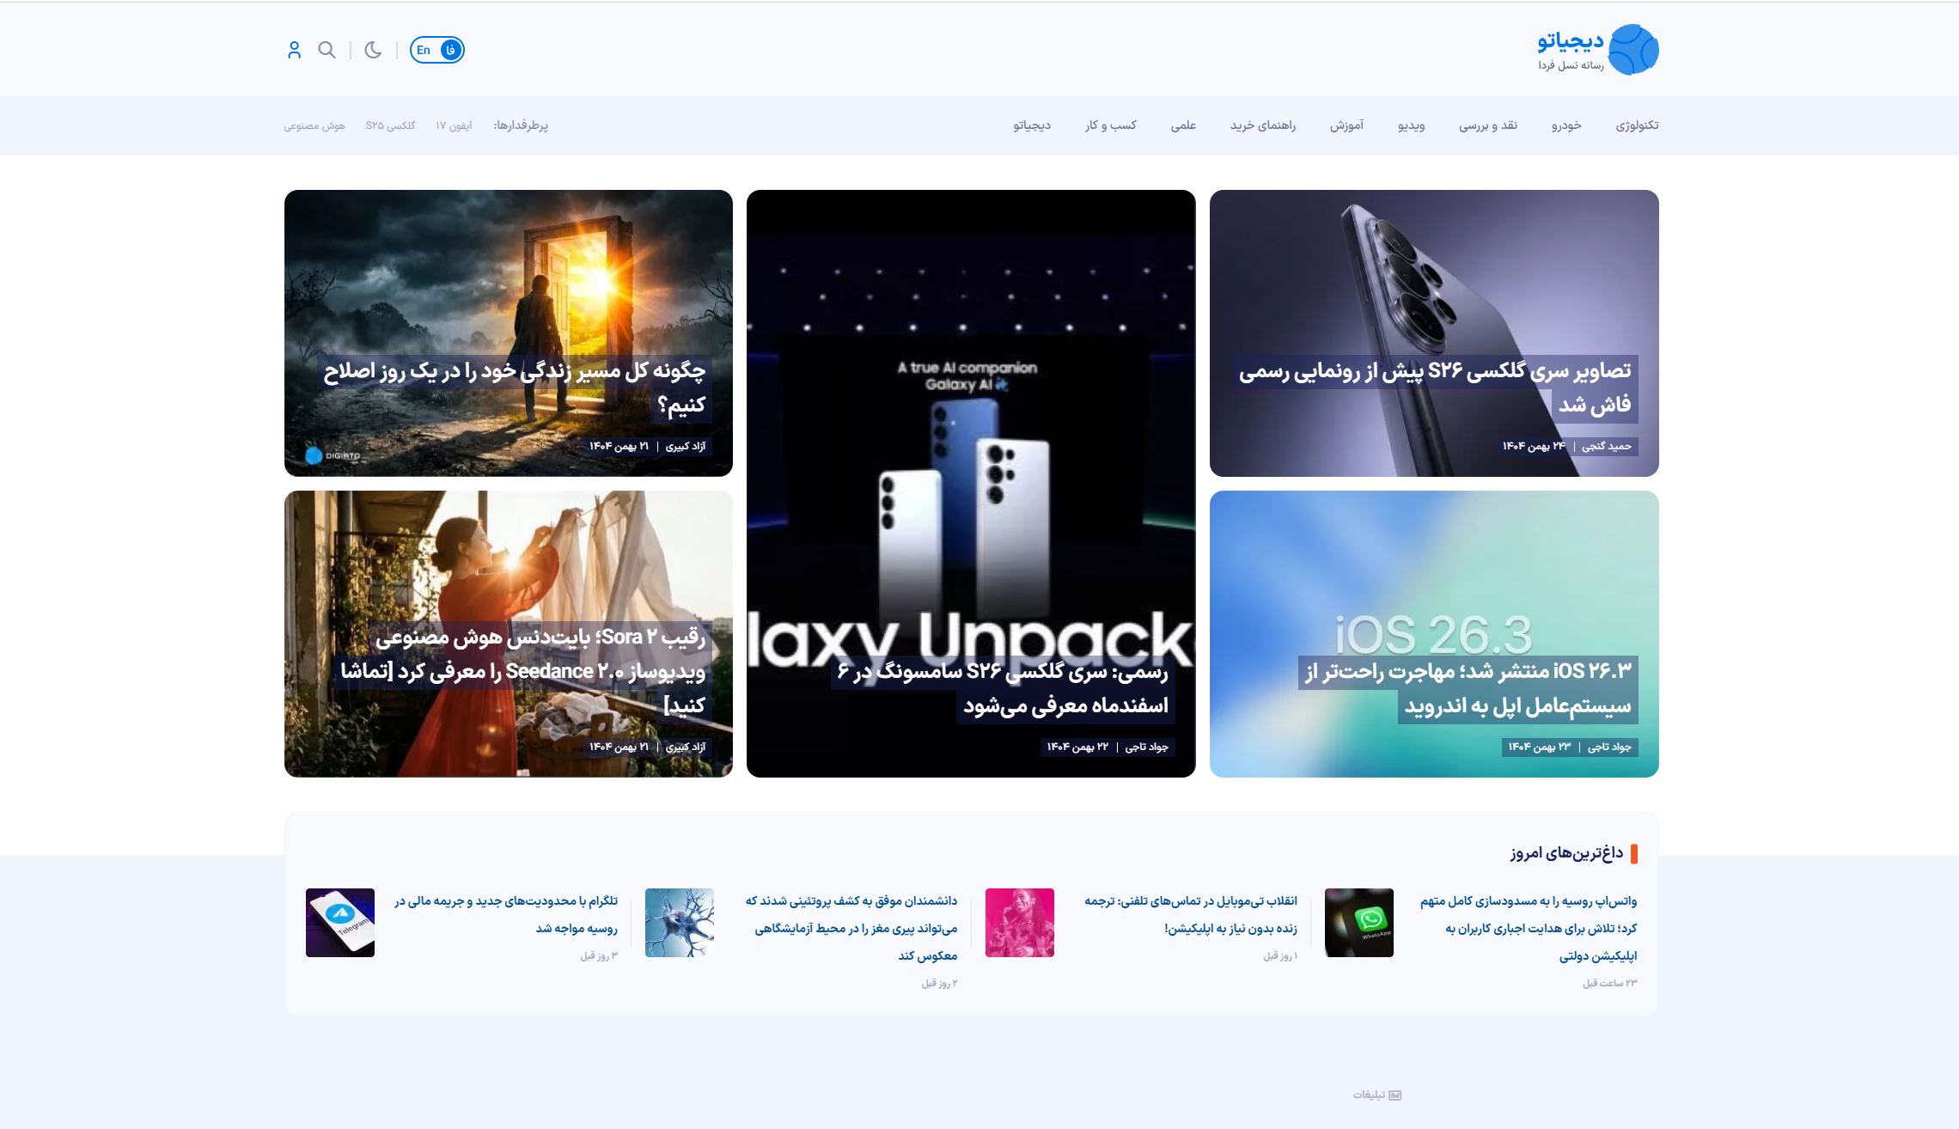
Task: Click author آزاد کبیری on door-image card
Action: [685, 446]
